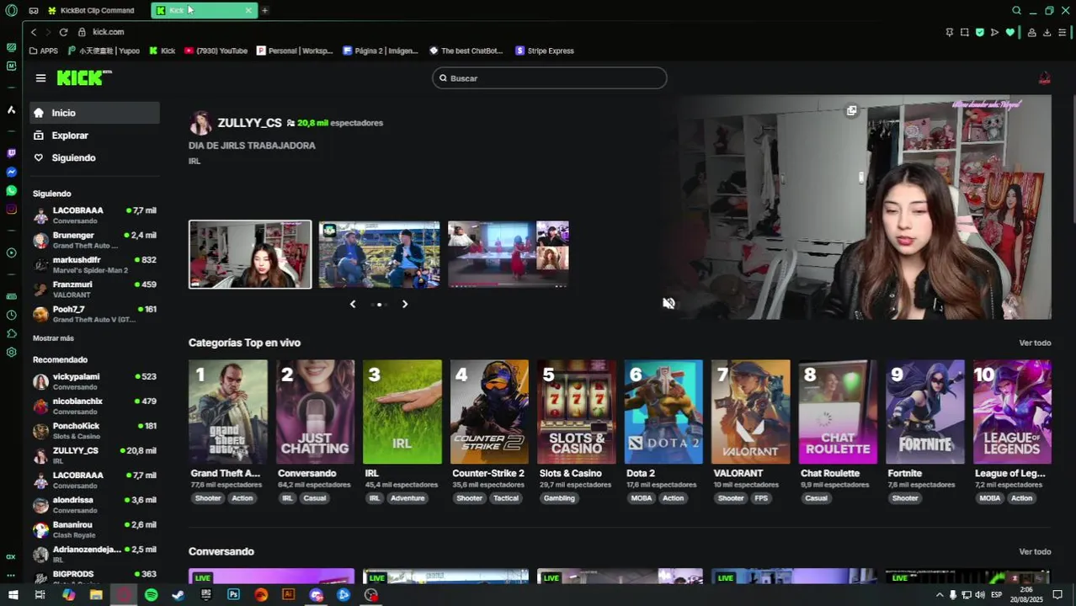Switch to KickBot Clip Command tab
Image resolution: width=1076 pixels, height=606 pixels.
(x=97, y=10)
